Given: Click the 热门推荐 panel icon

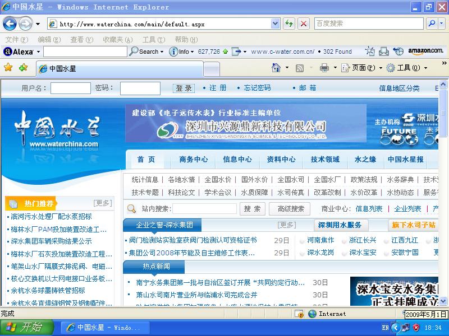Looking at the screenshot, I should 13,204.
